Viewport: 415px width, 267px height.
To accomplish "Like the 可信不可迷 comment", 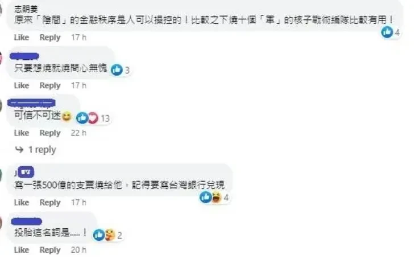I will (22, 133).
